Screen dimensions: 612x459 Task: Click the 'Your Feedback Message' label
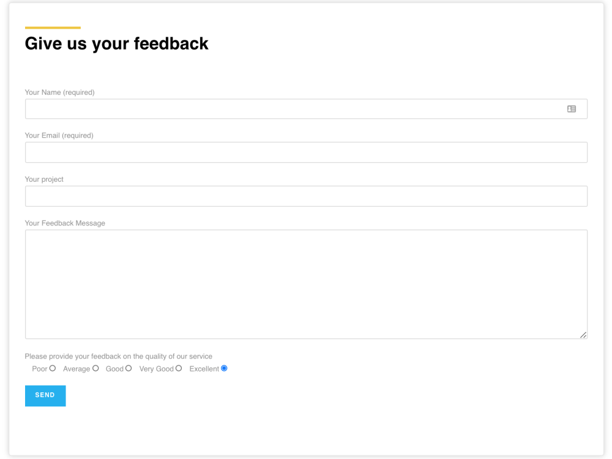[65, 223]
